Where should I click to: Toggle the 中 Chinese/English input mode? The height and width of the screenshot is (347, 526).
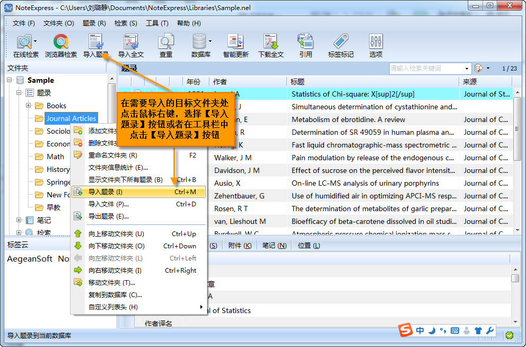click(x=420, y=331)
